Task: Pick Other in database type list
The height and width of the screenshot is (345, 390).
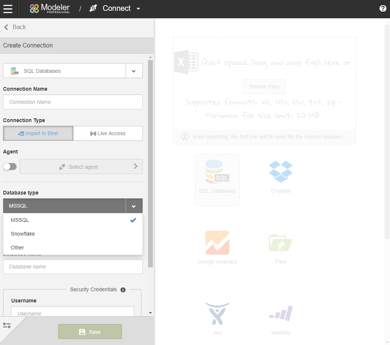Action: click(18, 248)
